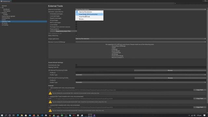Click the Regenerate project files button
This screenshot has width=208, height=117.
tap(63, 31)
